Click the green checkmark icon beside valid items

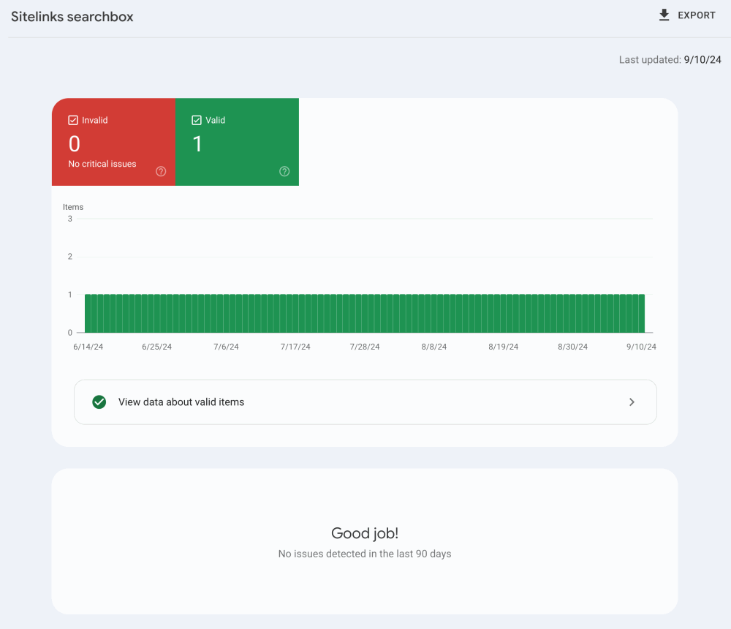point(99,402)
